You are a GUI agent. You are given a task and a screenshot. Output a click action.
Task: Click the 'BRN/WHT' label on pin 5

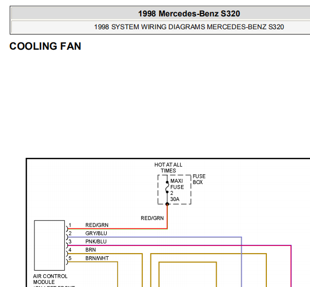(97, 258)
